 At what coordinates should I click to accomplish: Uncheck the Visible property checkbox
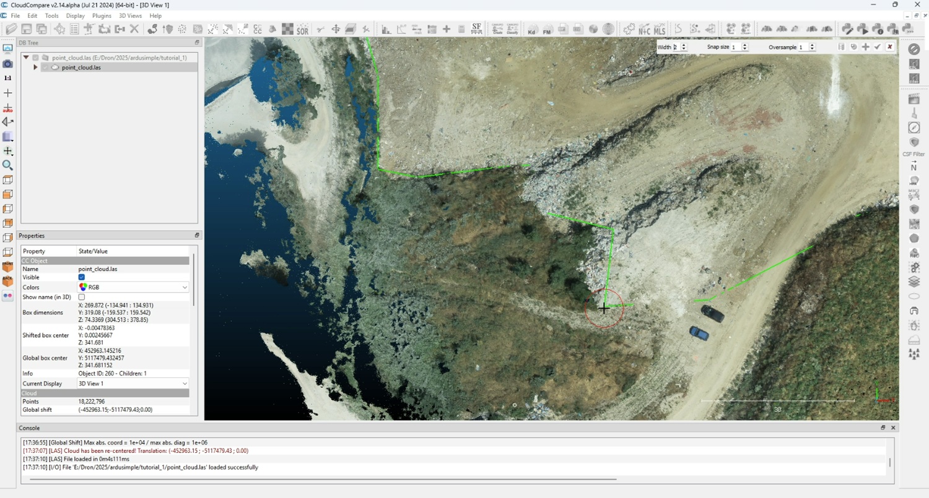click(82, 277)
